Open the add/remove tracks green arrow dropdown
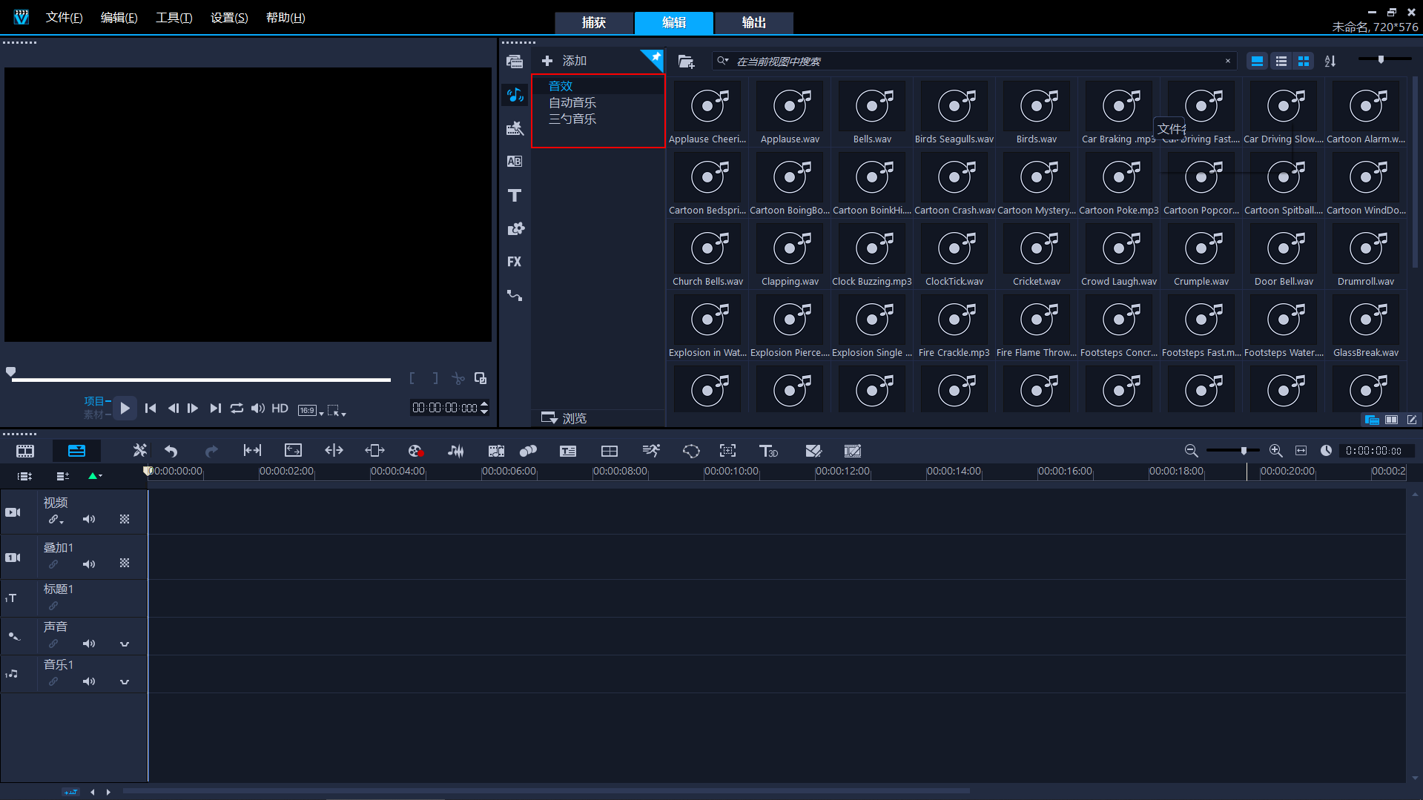Viewport: 1423px width, 800px height. [x=95, y=476]
